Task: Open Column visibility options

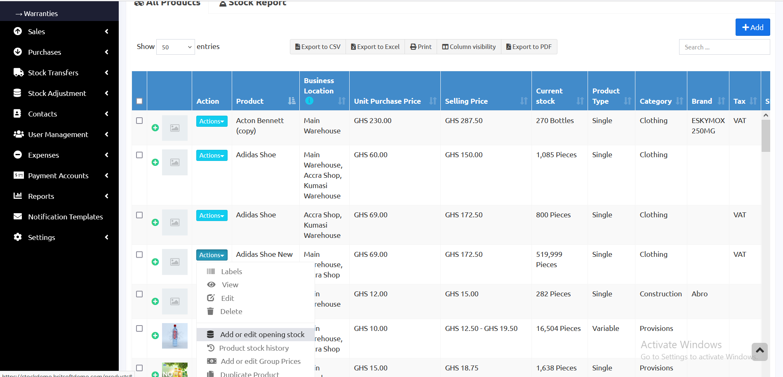Action: click(x=469, y=47)
